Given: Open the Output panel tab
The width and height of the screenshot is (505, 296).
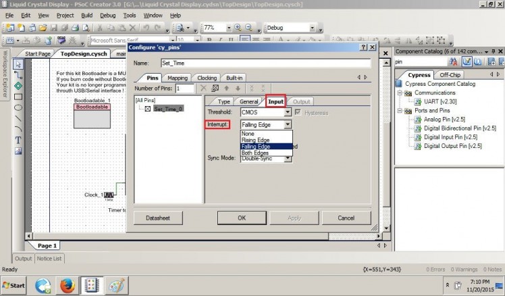Looking at the screenshot, I should tap(23, 259).
